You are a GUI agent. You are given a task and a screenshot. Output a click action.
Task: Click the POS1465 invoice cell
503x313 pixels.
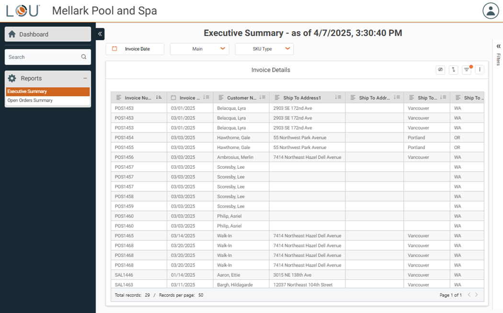(x=139, y=236)
